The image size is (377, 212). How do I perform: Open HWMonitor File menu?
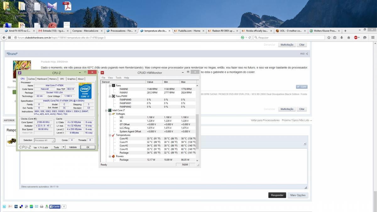pos(103,78)
